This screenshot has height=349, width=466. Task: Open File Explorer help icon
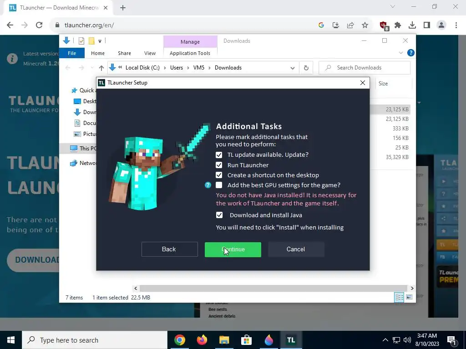tap(411, 53)
